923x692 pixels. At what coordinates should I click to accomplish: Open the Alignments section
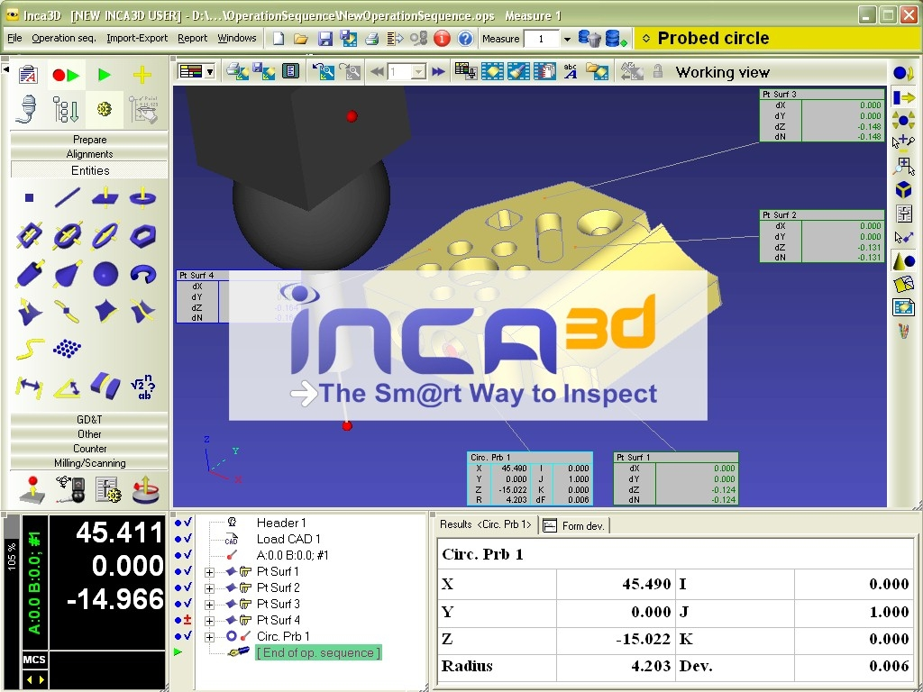pyautogui.click(x=89, y=154)
